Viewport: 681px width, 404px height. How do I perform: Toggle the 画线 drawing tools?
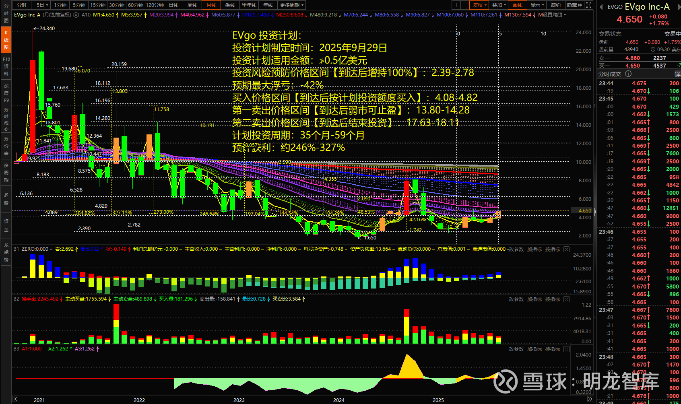[518, 5]
